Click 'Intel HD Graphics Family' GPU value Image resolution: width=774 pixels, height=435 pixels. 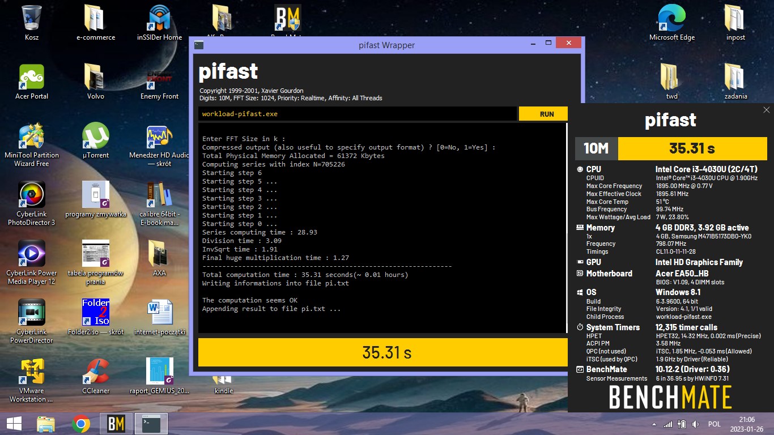pos(699,262)
